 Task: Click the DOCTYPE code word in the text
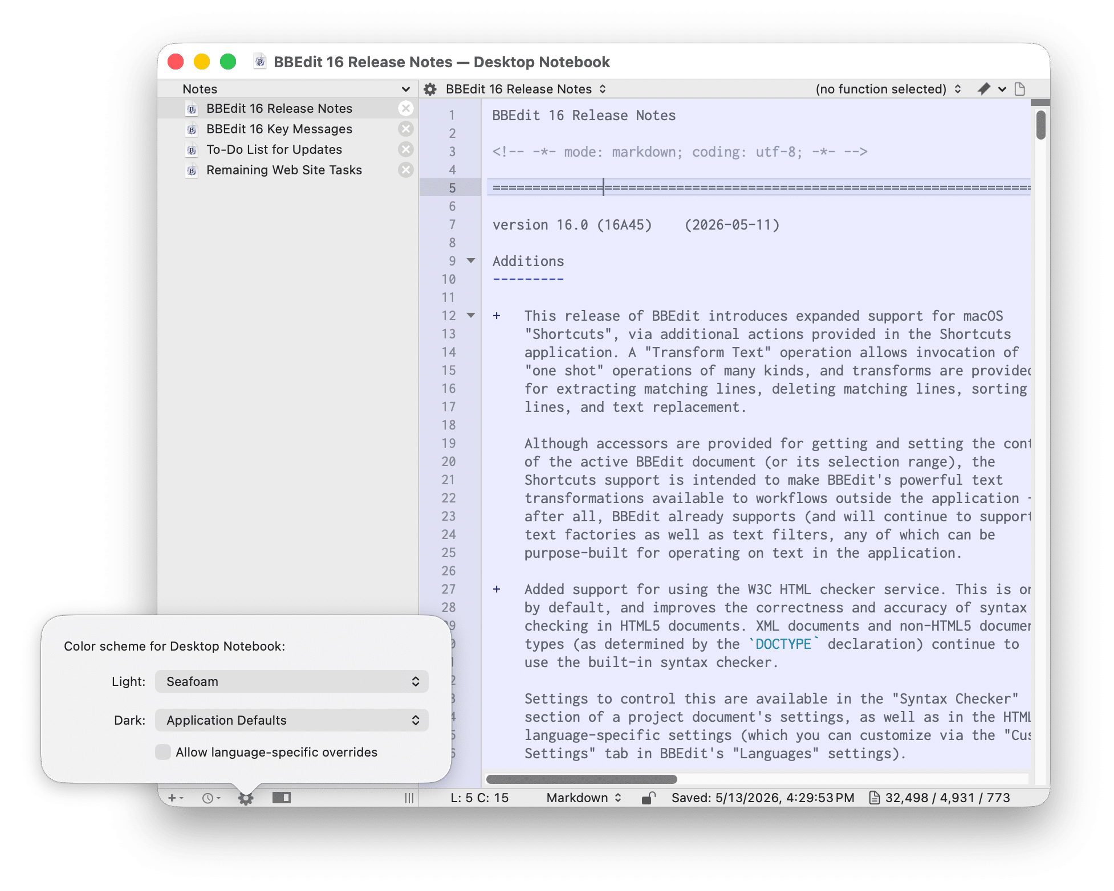pos(783,644)
